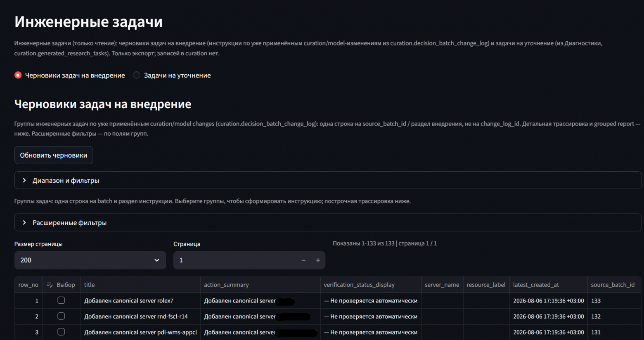644x340 pixels.
Task: Click the 'source_batch_id' column header
Action: point(614,285)
